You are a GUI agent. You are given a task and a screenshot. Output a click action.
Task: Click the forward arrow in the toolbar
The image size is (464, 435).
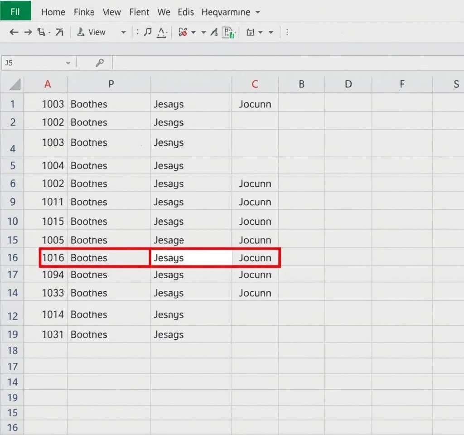(28, 32)
